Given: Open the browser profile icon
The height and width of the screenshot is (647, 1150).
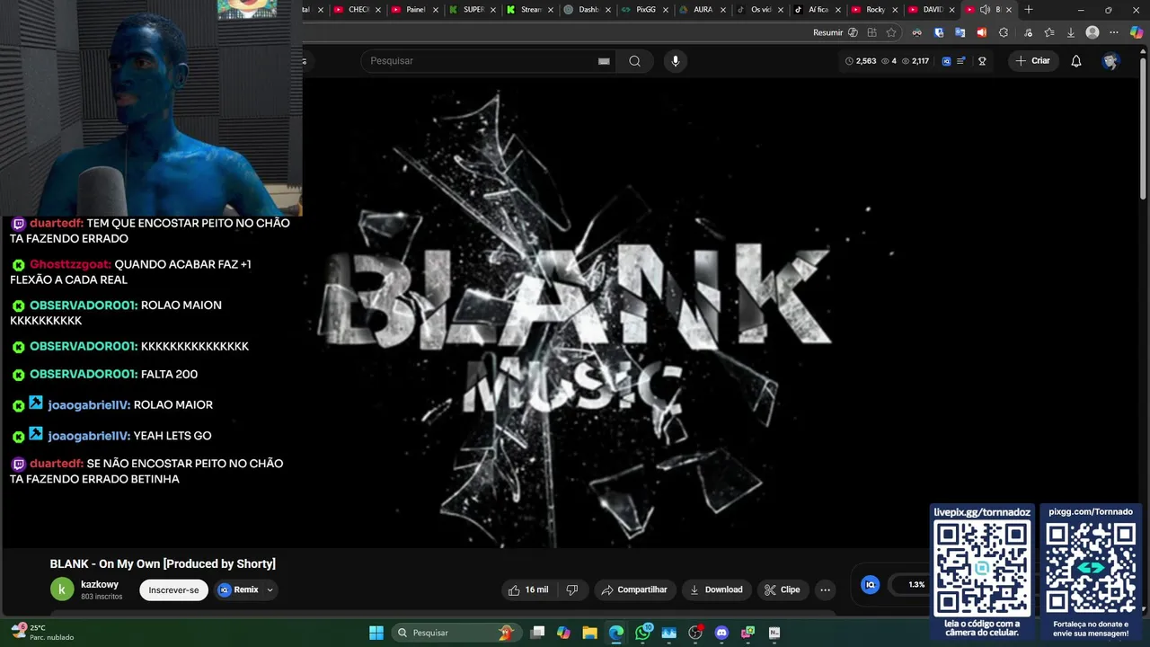Looking at the screenshot, I should click(1092, 32).
